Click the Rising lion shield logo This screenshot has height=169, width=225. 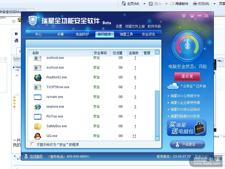(x=33, y=21)
